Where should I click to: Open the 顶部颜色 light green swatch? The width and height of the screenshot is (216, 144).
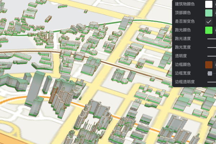209,13
